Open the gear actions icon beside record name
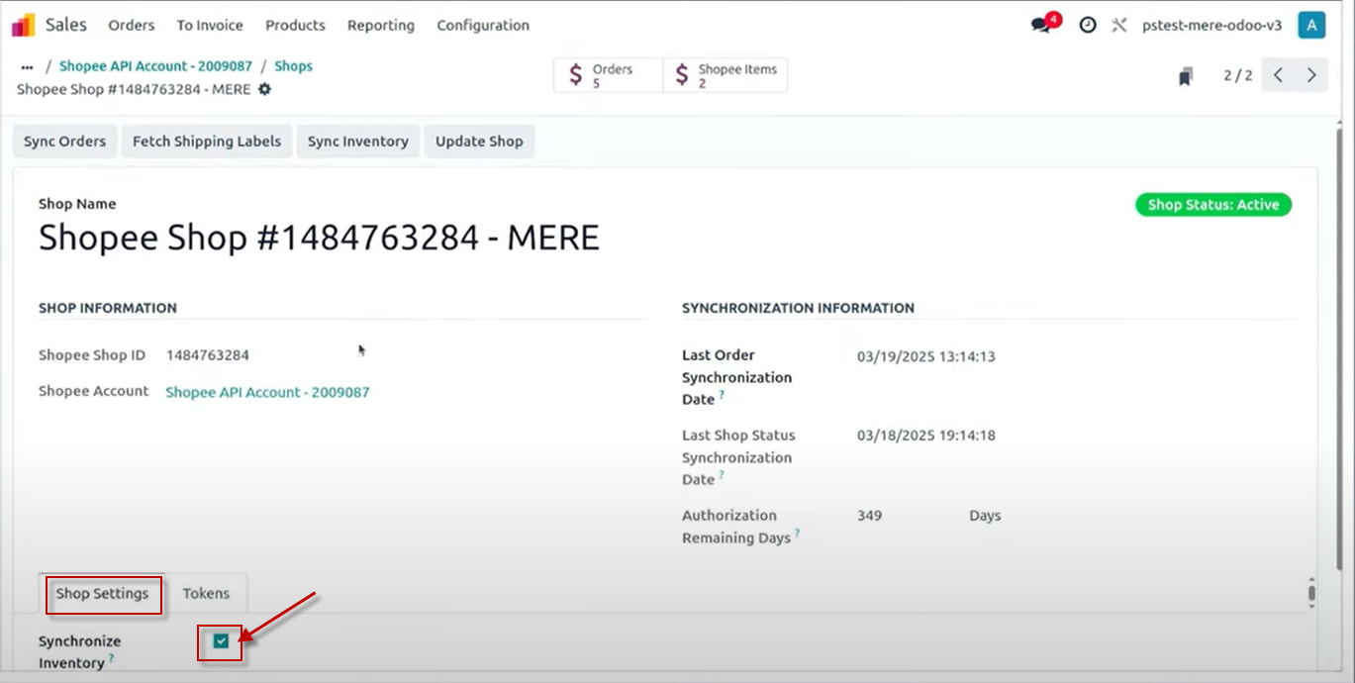This screenshot has height=683, width=1355. 264,89
